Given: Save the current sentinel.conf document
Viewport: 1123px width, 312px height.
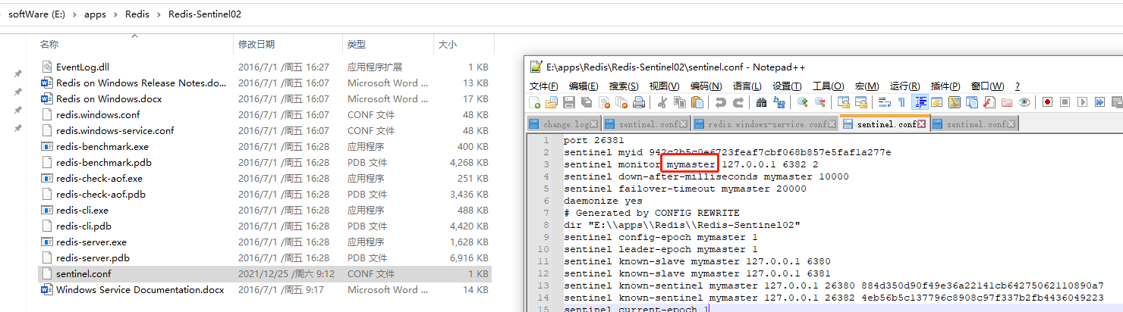Looking at the screenshot, I should [x=568, y=102].
